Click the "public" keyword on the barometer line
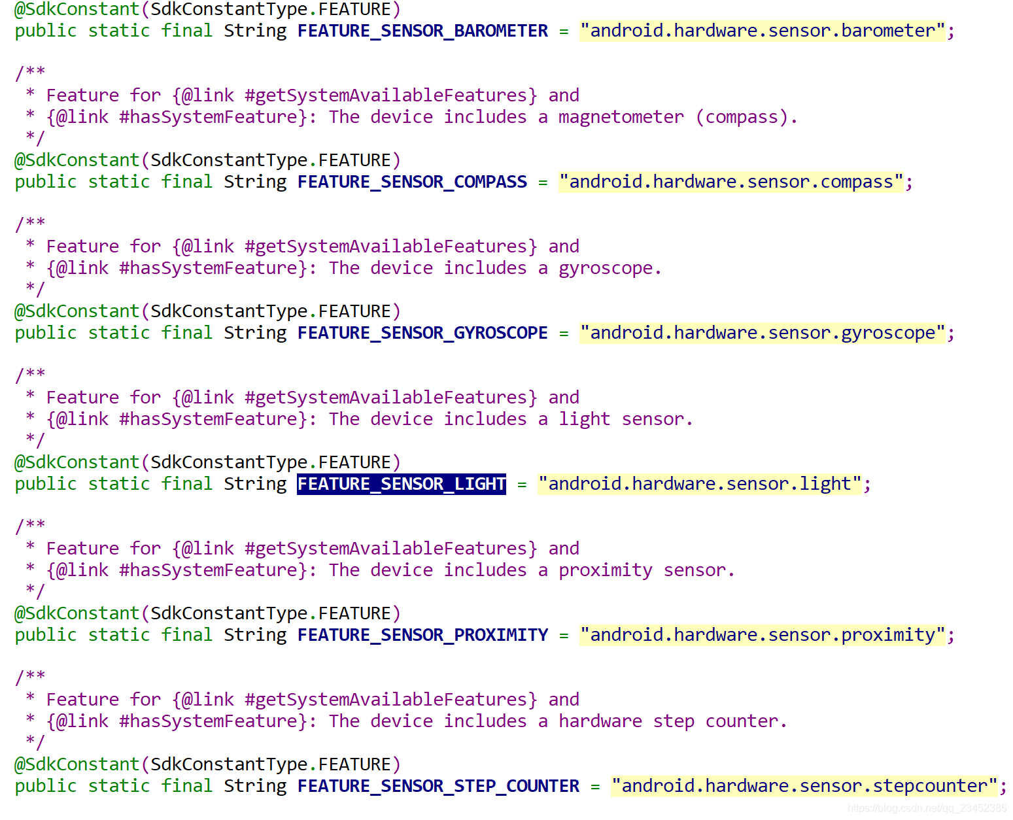 pos(46,31)
